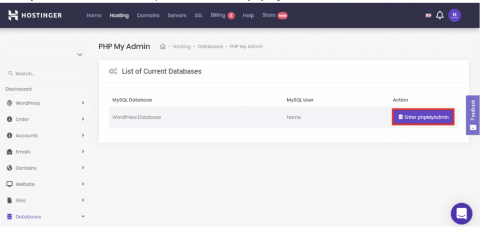Click the Files document icon
The image size is (480, 227).
9,200
